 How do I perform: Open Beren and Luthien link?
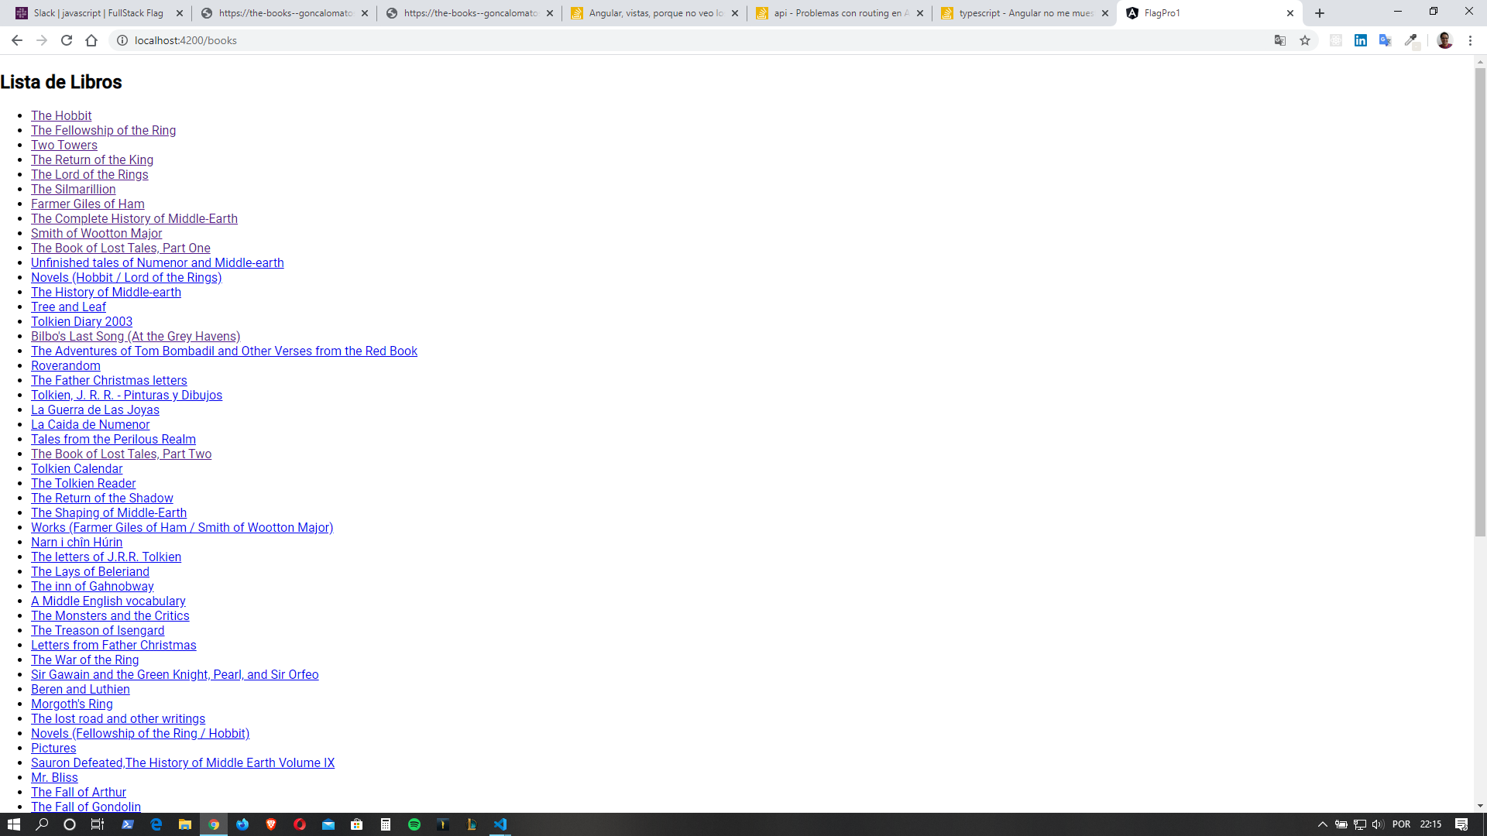pos(81,690)
